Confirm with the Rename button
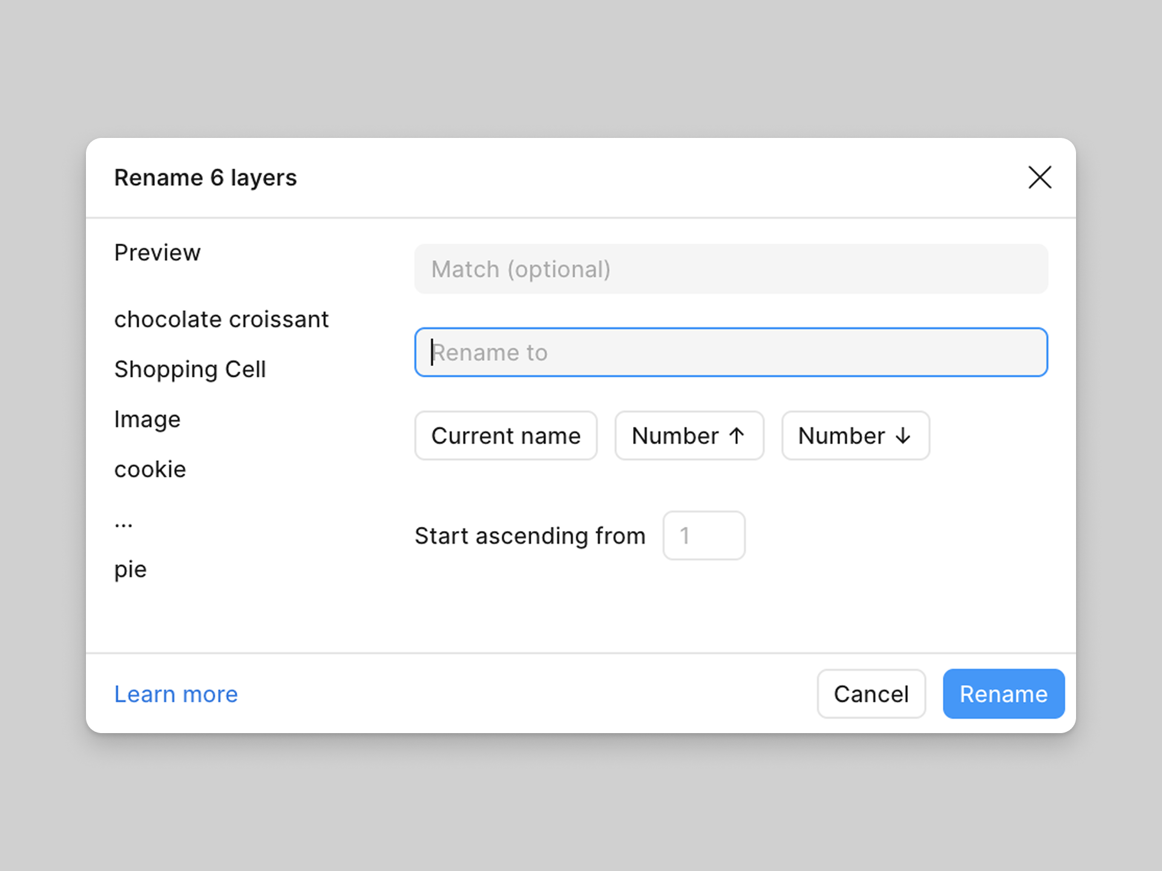The height and width of the screenshot is (871, 1162). pyautogui.click(x=1003, y=694)
